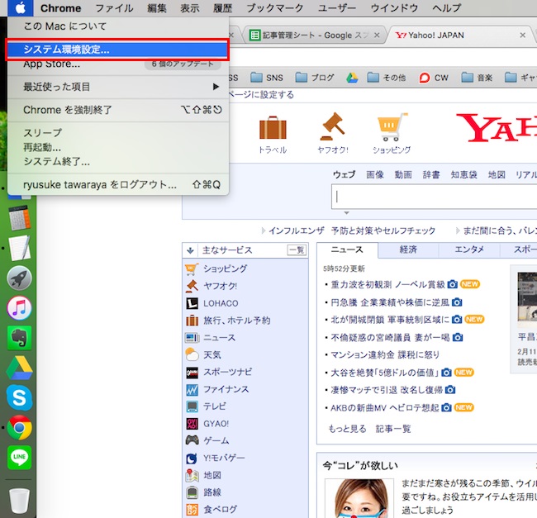This screenshot has height=518, width=537.
Task: Switch to the 記事管理シート browser tab
Action: coord(314,36)
